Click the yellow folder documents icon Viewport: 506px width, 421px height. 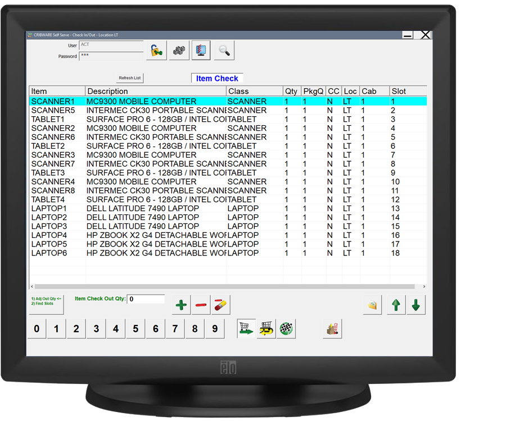[x=372, y=305]
